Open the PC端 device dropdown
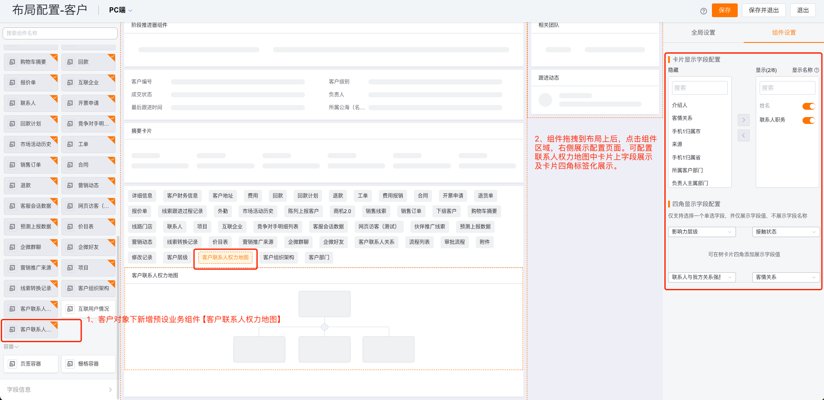Screen dimensions: 824x400 (121, 10)
